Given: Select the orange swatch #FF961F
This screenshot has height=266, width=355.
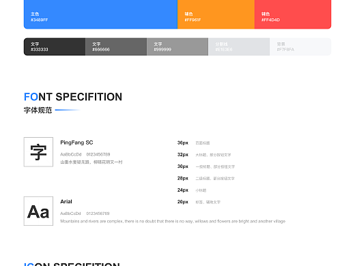Looking at the screenshot, I should coord(216,14).
